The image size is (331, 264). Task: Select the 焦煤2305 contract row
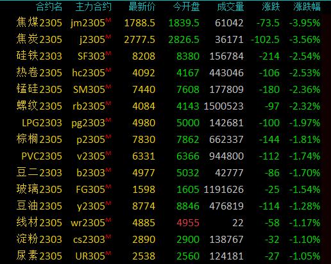pyautogui.click(x=39, y=23)
